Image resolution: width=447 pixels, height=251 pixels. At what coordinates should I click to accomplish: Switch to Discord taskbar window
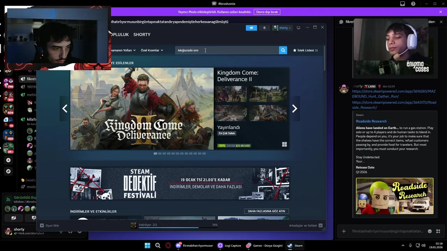coord(195,245)
